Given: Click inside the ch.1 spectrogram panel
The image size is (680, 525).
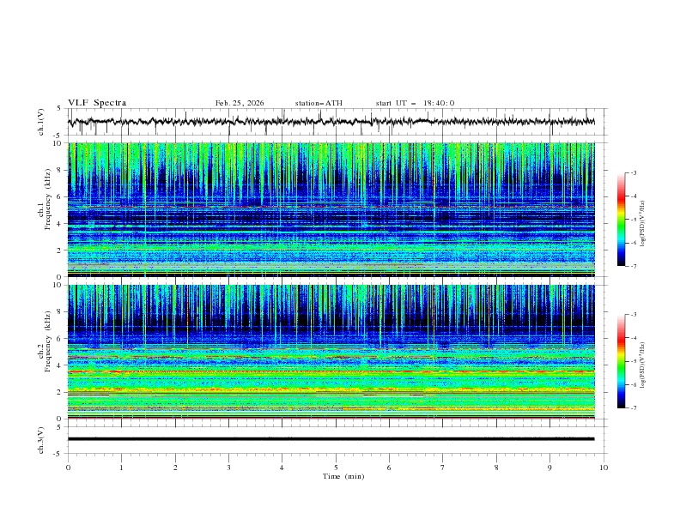Looking at the screenshot, I should 331,209.
